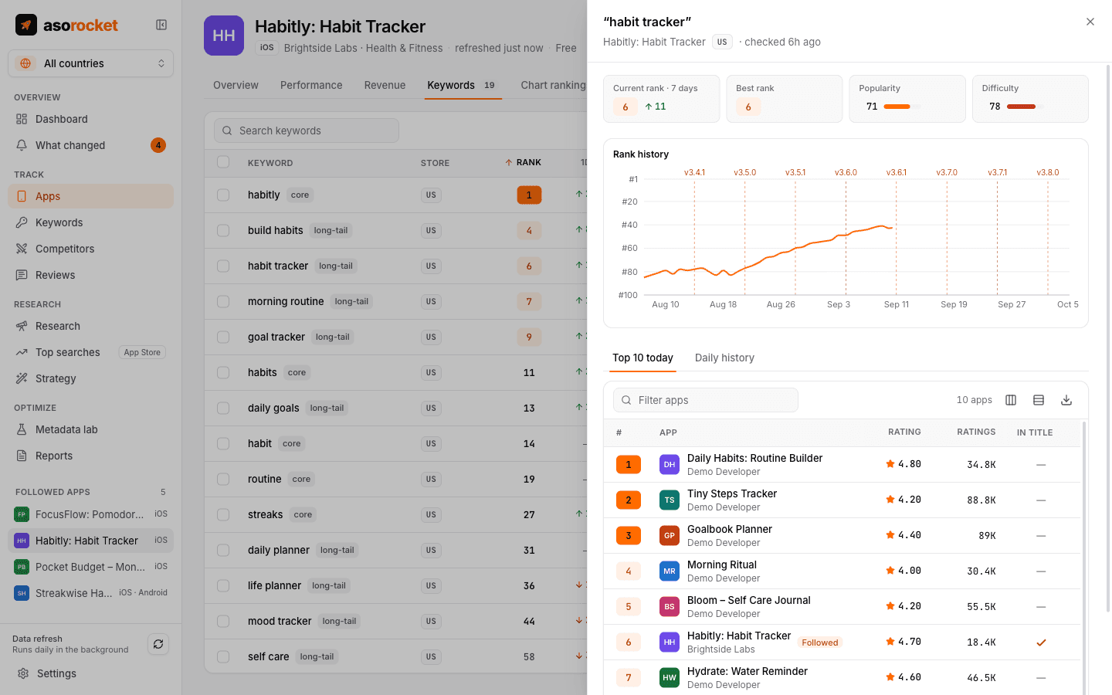Select Pocket Budget followed app

[x=90, y=567]
